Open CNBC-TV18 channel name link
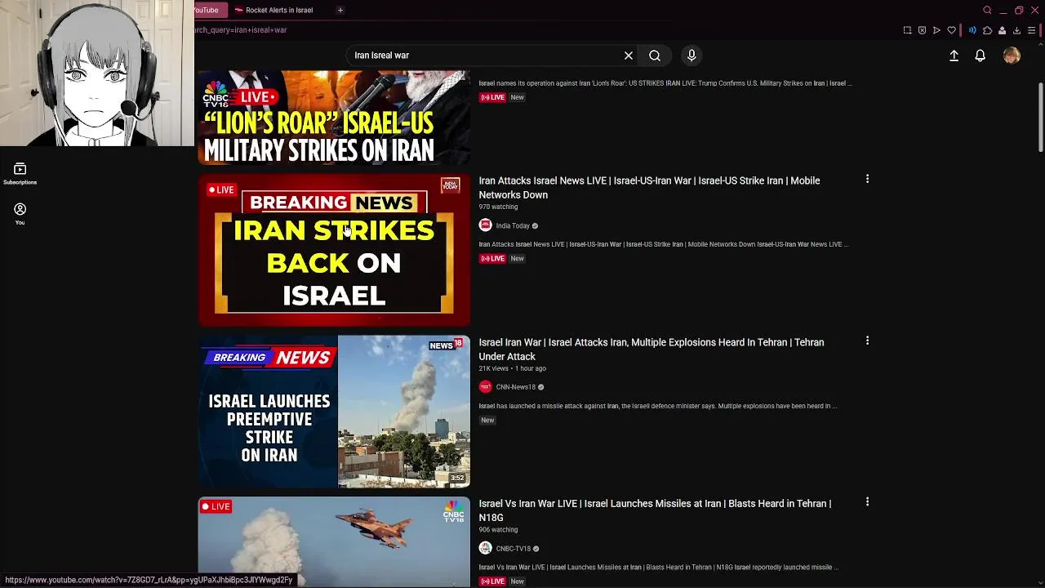The height and width of the screenshot is (588, 1045). point(513,549)
